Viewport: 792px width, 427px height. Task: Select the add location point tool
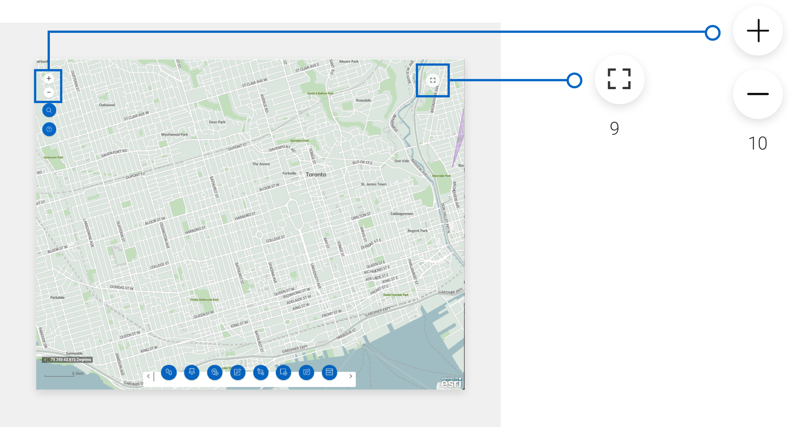[215, 373]
